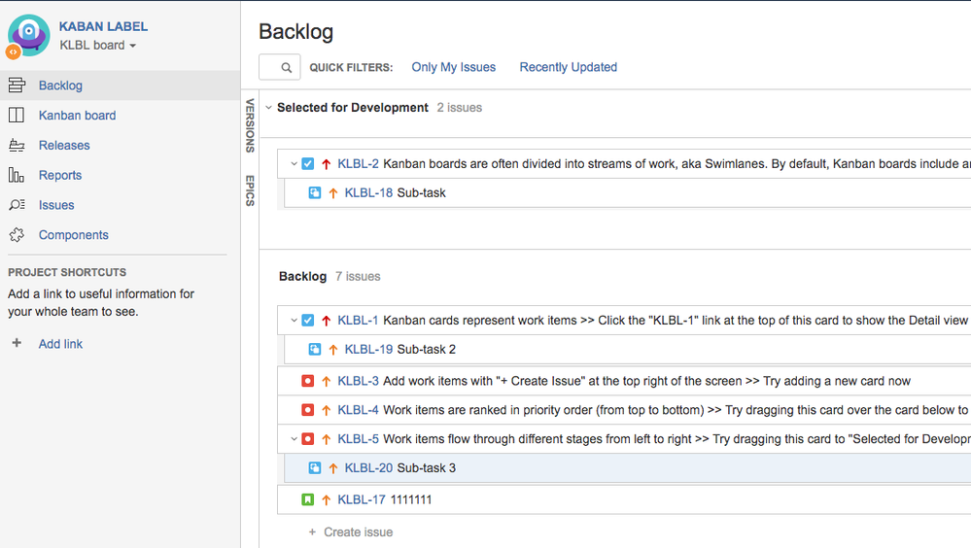The width and height of the screenshot is (971, 548).
Task: Expand the Epics side panel
Action: pyautogui.click(x=250, y=190)
